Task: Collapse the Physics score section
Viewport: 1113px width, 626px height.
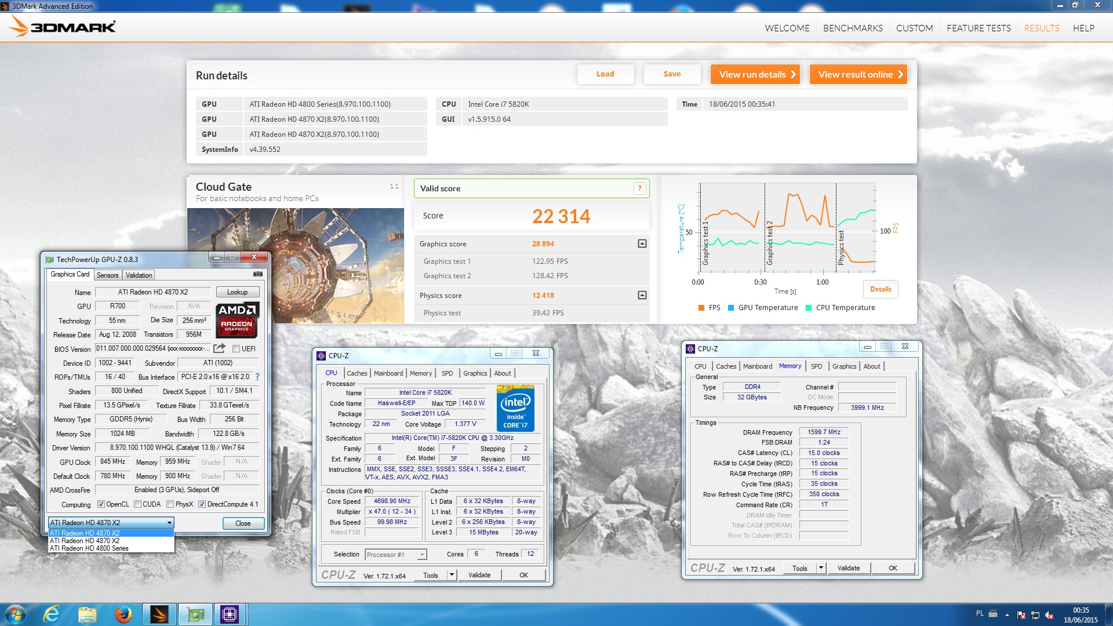Action: click(642, 295)
